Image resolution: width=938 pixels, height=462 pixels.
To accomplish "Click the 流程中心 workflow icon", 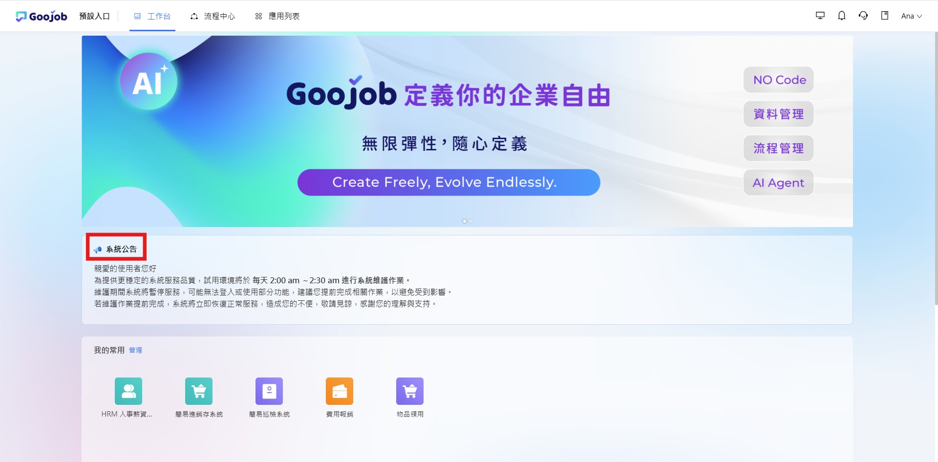I will 194,16.
